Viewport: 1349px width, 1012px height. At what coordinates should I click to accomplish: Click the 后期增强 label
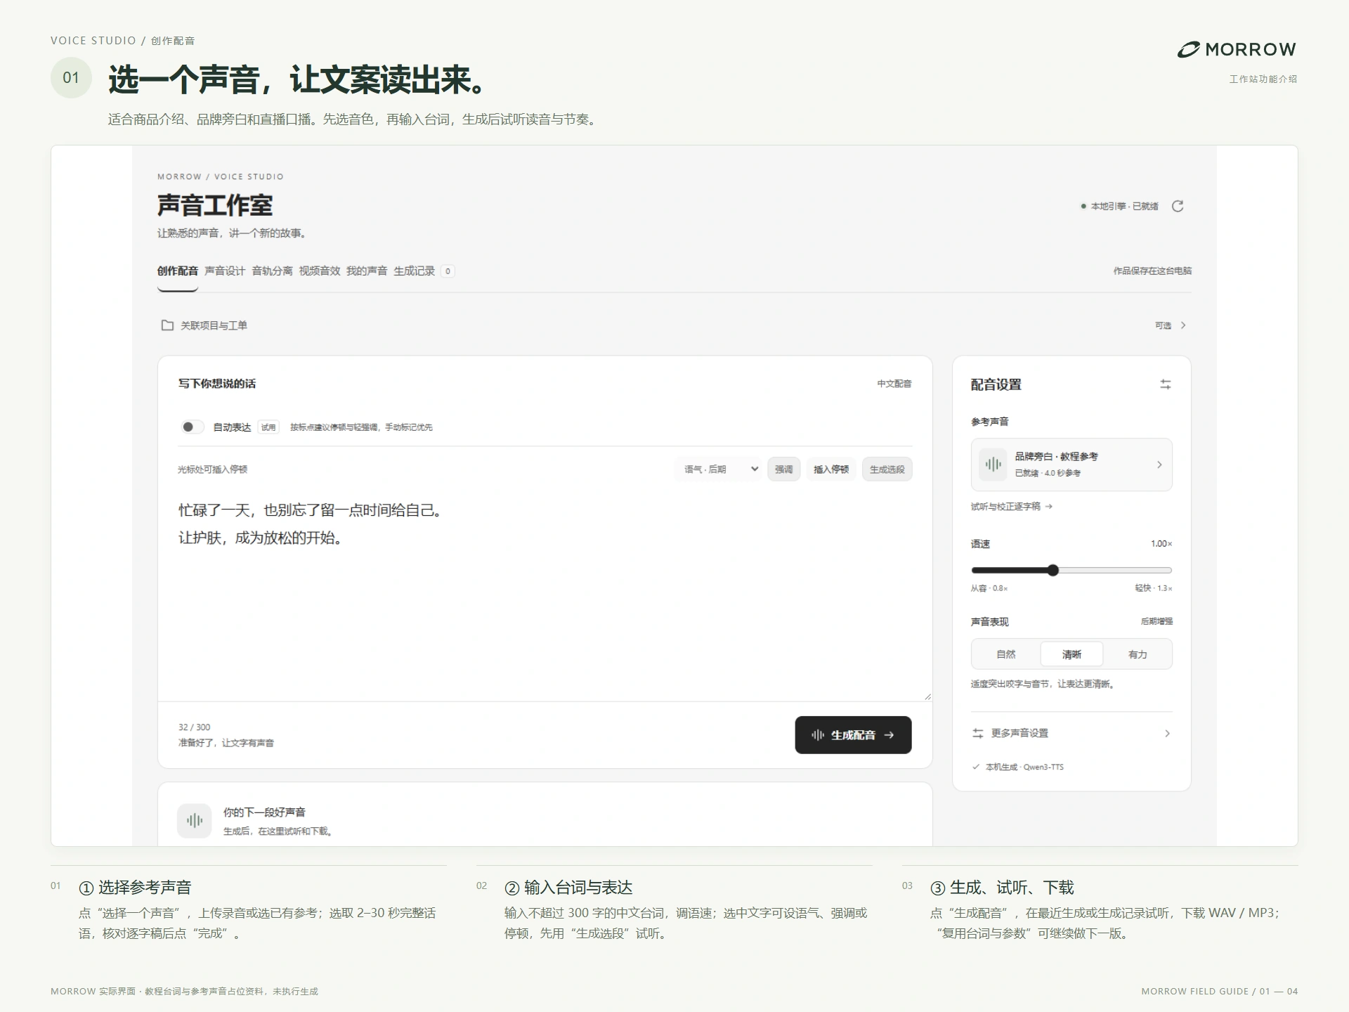[1156, 621]
